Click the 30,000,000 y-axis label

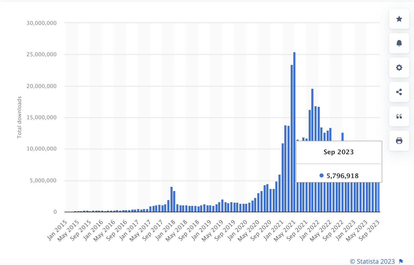[41, 23]
